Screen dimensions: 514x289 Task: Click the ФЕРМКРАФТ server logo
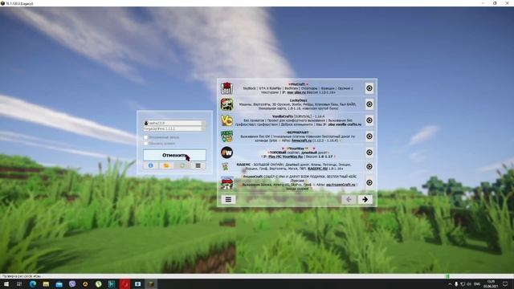(226, 136)
